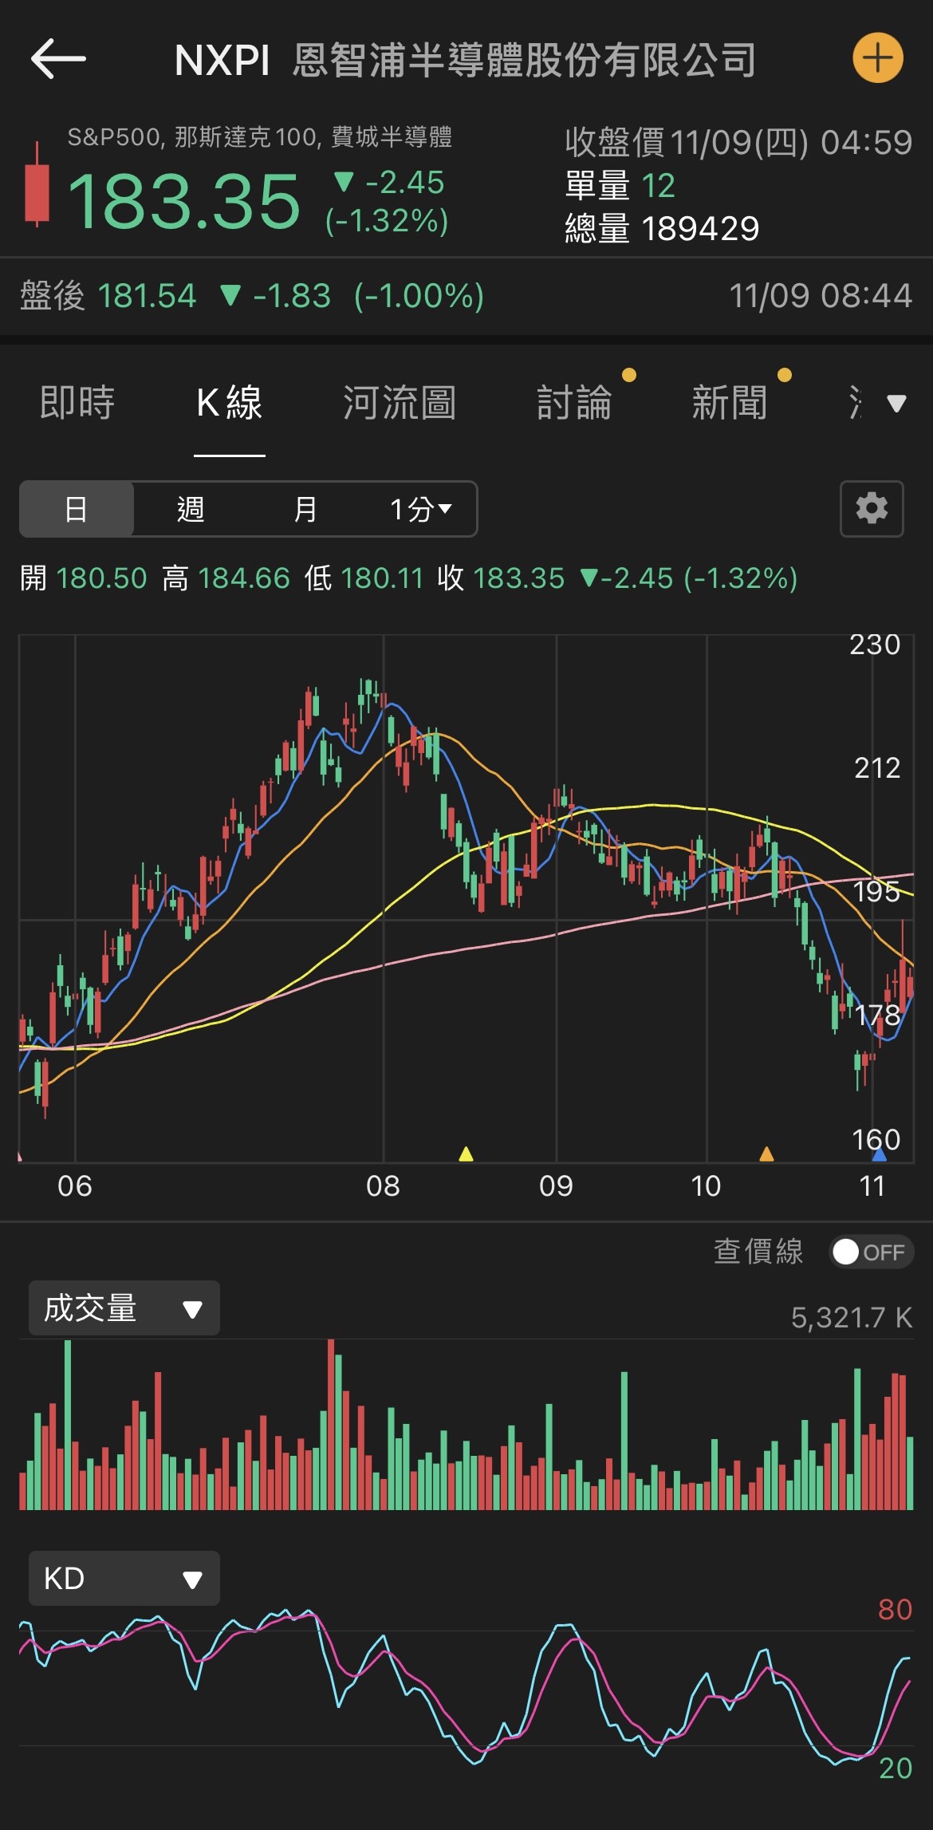The width and height of the screenshot is (933, 1830).
Task: Switch to the 新聞 tab
Action: pos(730,402)
